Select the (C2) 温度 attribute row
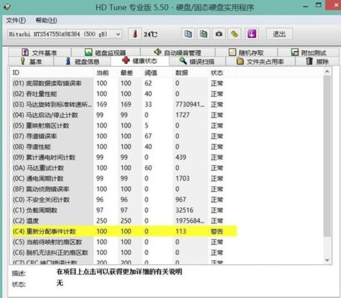Screen dimensions: 341x298 (x=124, y=221)
